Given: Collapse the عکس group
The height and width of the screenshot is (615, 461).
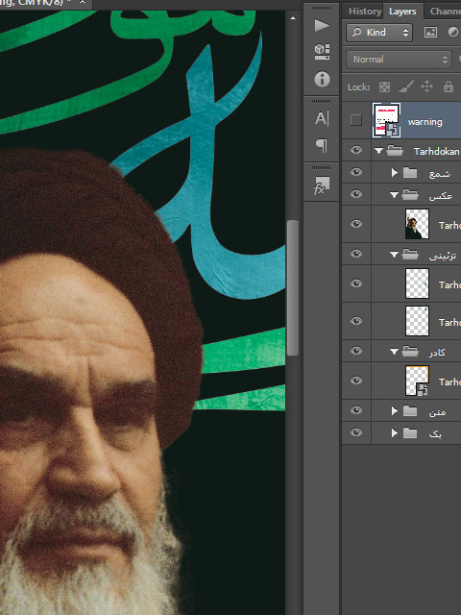Looking at the screenshot, I should pyautogui.click(x=394, y=195).
